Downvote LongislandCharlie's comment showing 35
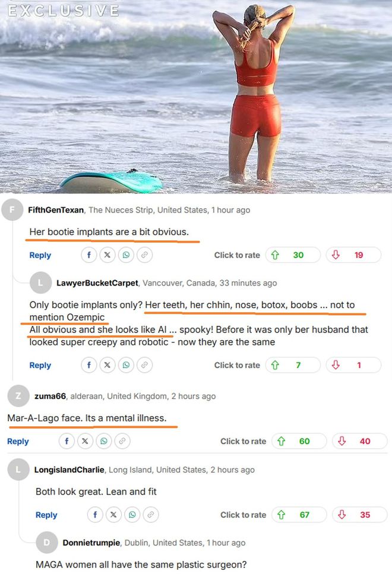This screenshot has width=392, height=574. point(360,515)
